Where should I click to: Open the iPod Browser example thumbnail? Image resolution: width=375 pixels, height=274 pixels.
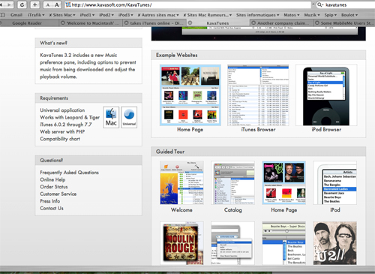[326, 95]
